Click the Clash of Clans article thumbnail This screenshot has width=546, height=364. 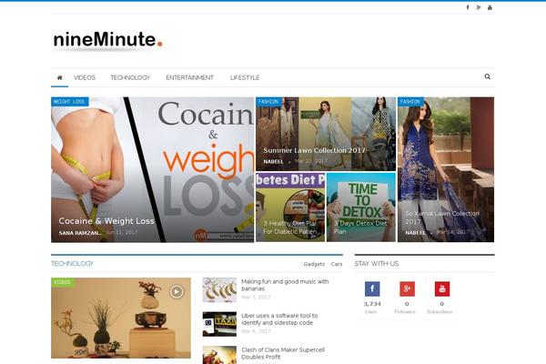tap(219, 355)
